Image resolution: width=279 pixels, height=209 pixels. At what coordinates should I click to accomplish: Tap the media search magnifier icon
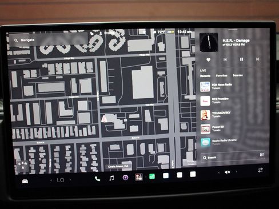click(x=205, y=158)
